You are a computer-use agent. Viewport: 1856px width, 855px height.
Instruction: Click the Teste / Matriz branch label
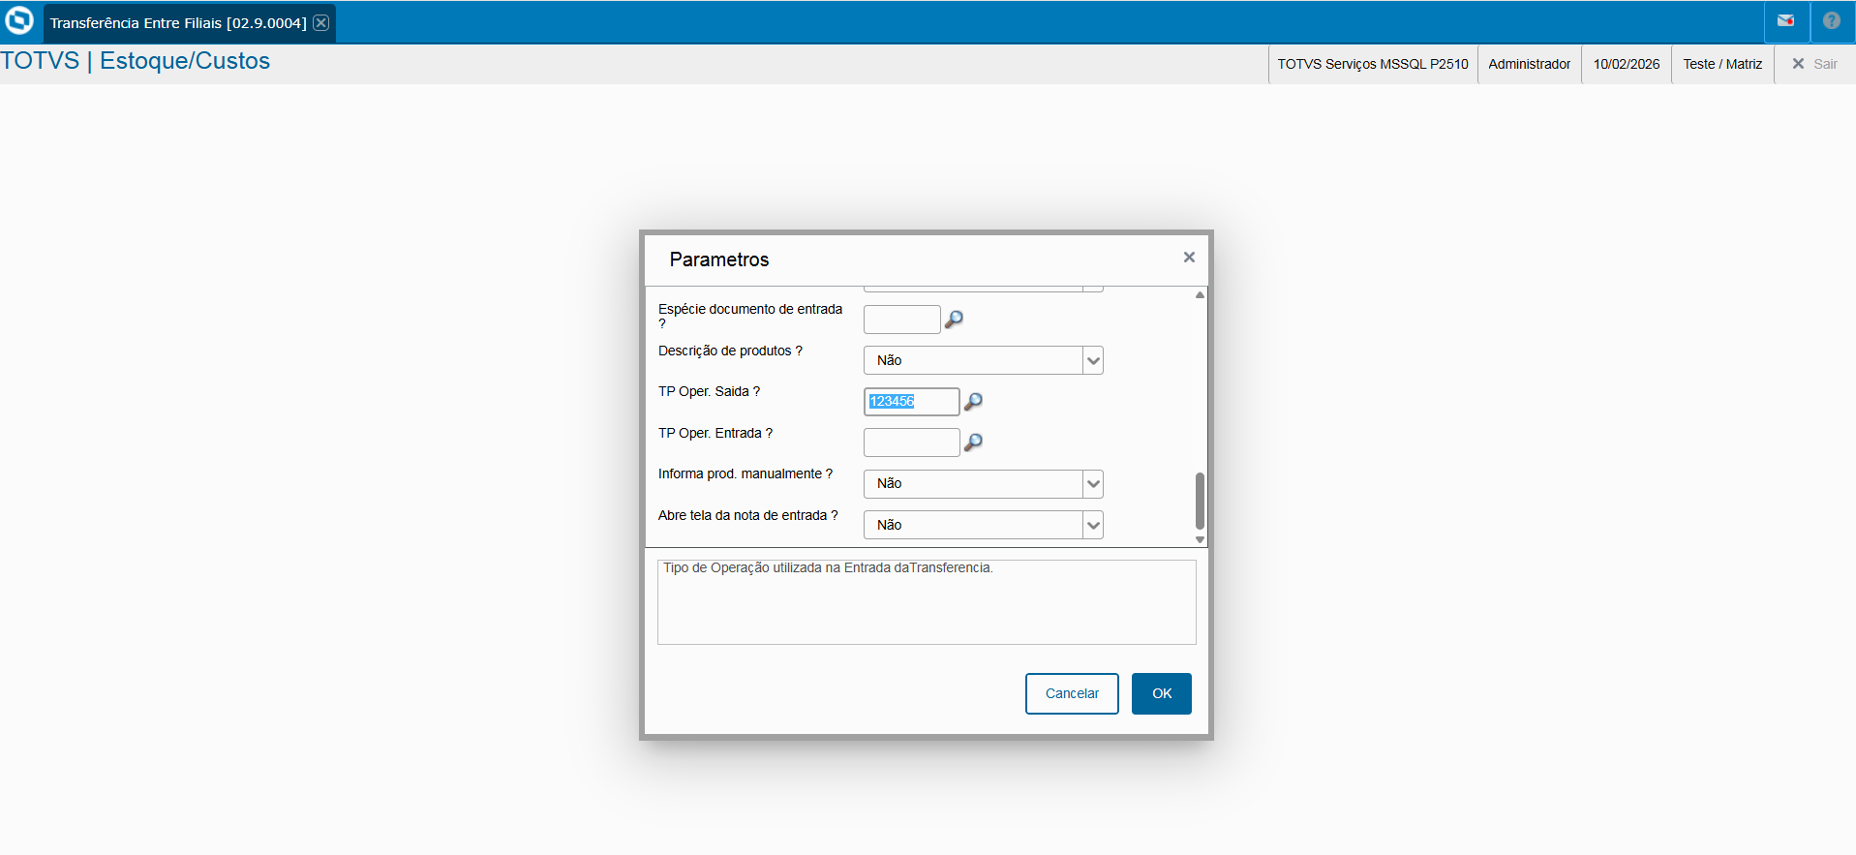[x=1722, y=64]
